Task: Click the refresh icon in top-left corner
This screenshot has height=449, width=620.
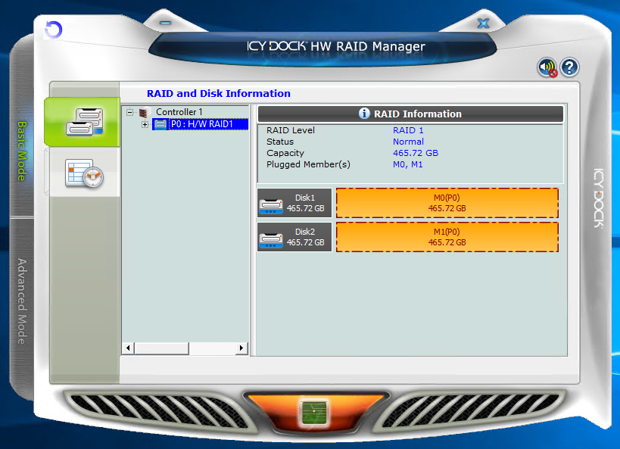Action: point(54,30)
